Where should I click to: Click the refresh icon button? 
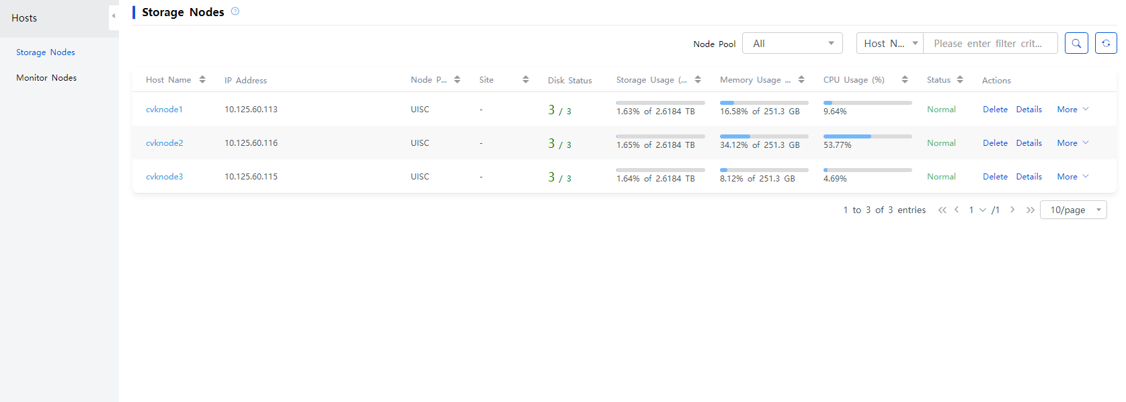[1106, 43]
